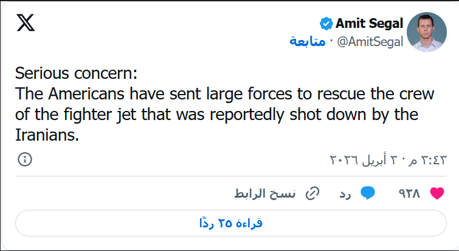Screen dimensions: 459x251
Task: Open the قراءة ٢٥ ردًا replies button
Action: [230, 223]
